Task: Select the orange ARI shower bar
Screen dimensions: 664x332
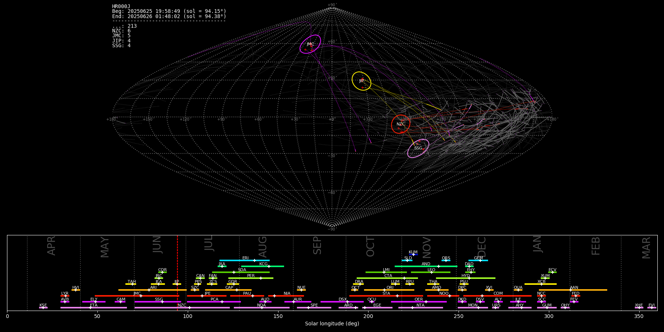Action: (153, 290)
